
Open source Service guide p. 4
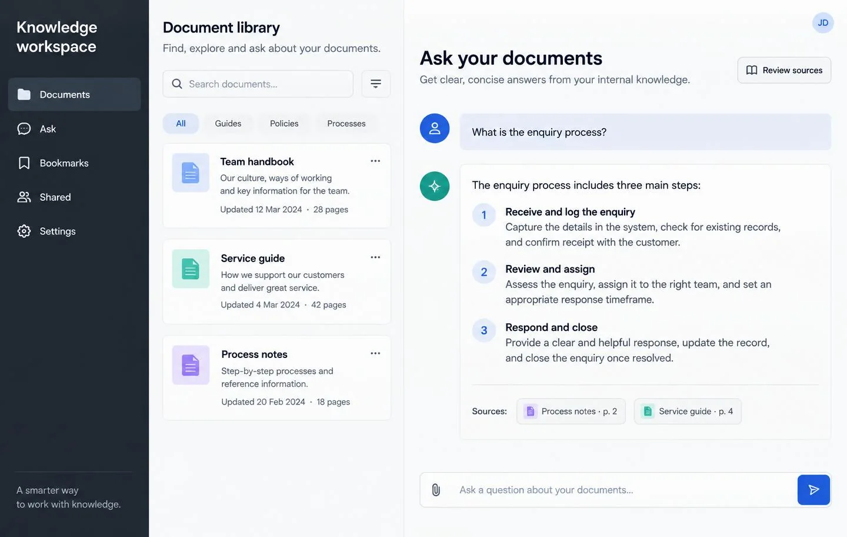click(x=688, y=412)
